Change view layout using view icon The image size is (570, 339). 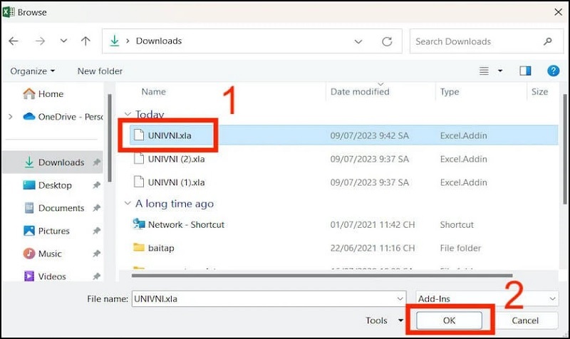pyautogui.click(x=484, y=71)
